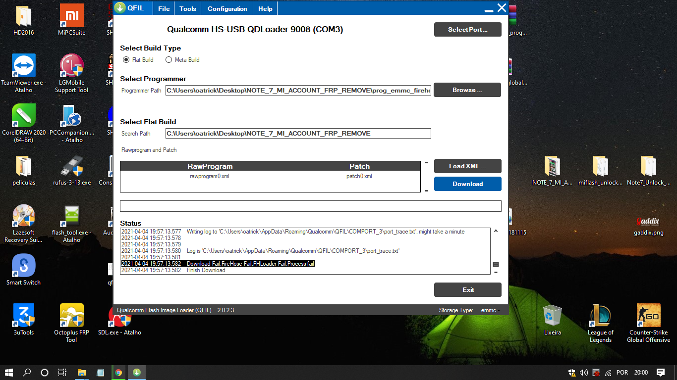Image resolution: width=677 pixels, height=380 pixels.
Task: Click the status log scrollbar thumb
Action: pos(496,265)
